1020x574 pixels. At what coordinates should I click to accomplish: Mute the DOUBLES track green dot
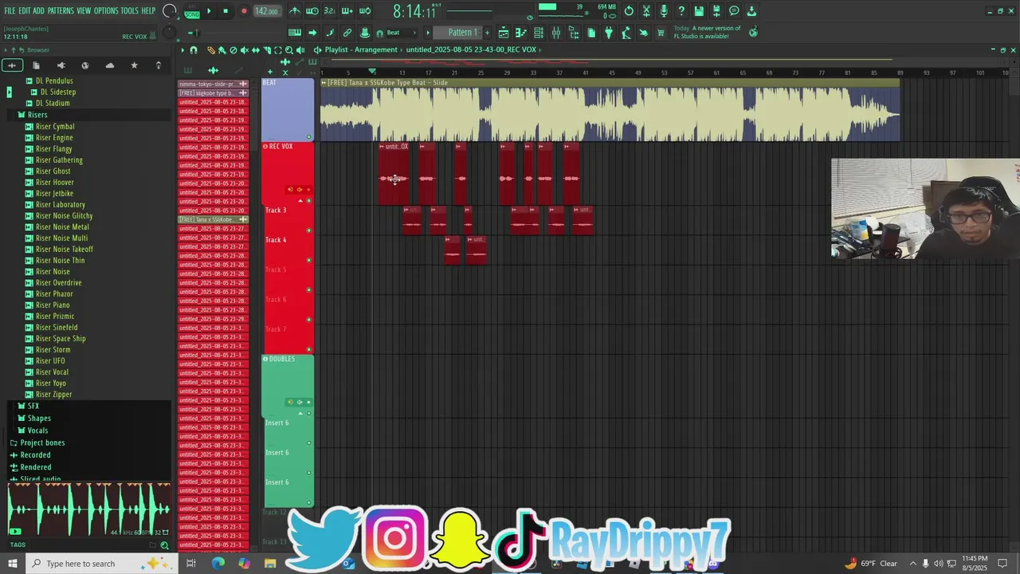(x=309, y=413)
